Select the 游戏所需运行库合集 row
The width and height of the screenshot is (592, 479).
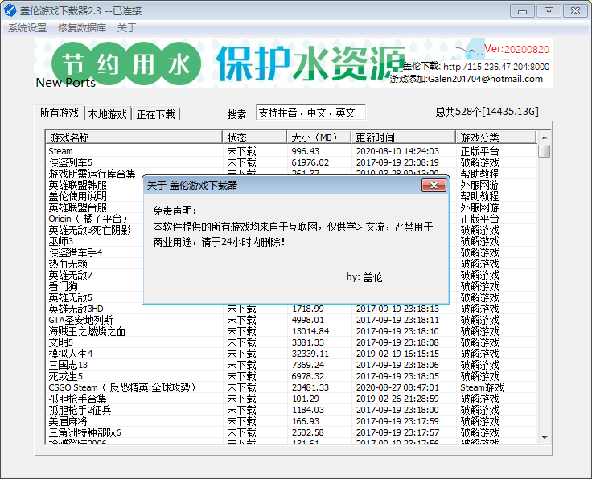click(291, 174)
